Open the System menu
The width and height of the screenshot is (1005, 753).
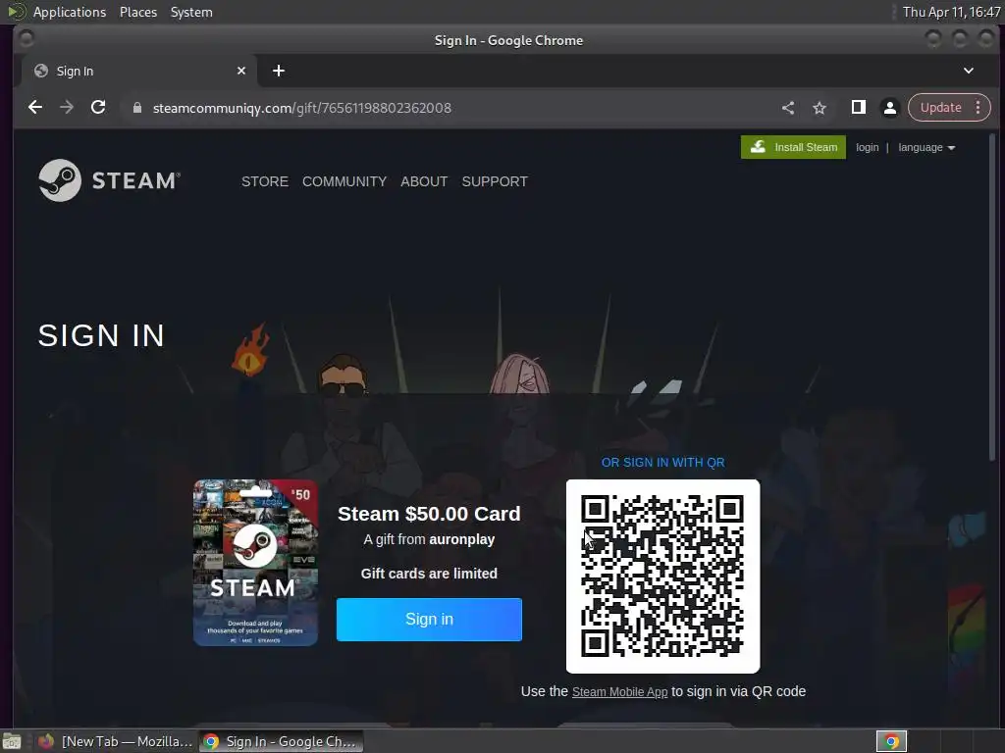click(x=191, y=12)
